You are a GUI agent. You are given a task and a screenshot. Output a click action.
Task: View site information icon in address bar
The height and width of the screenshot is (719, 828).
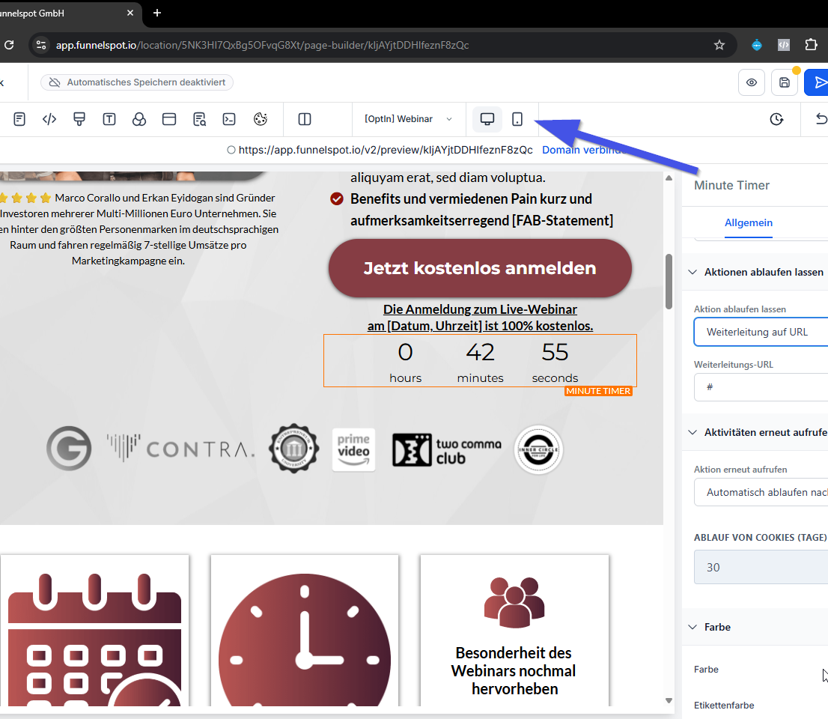pyautogui.click(x=41, y=45)
